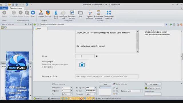Click the music note icon in status bar

93,98
